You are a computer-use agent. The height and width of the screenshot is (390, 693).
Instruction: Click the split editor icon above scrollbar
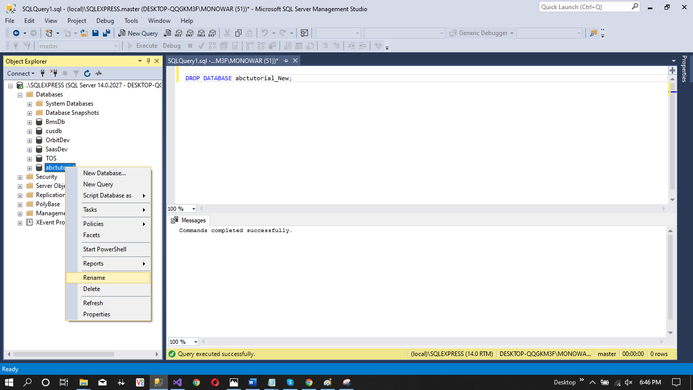pyautogui.click(x=672, y=71)
